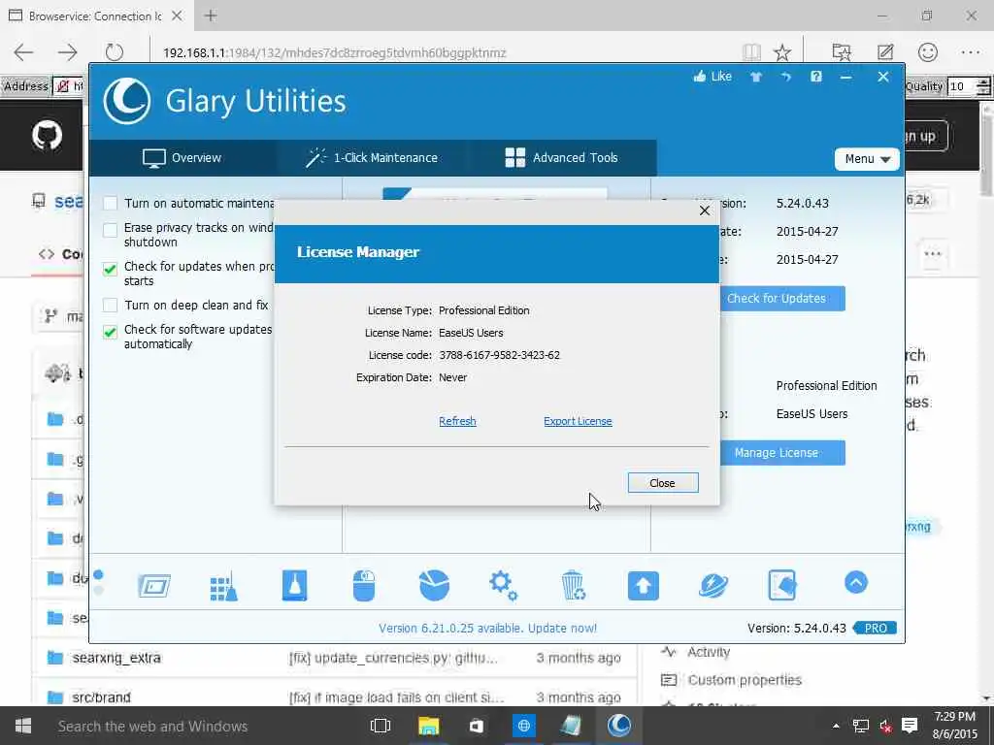Click the planet browser assistant icon
This screenshot has width=994, height=745.
[x=713, y=585]
